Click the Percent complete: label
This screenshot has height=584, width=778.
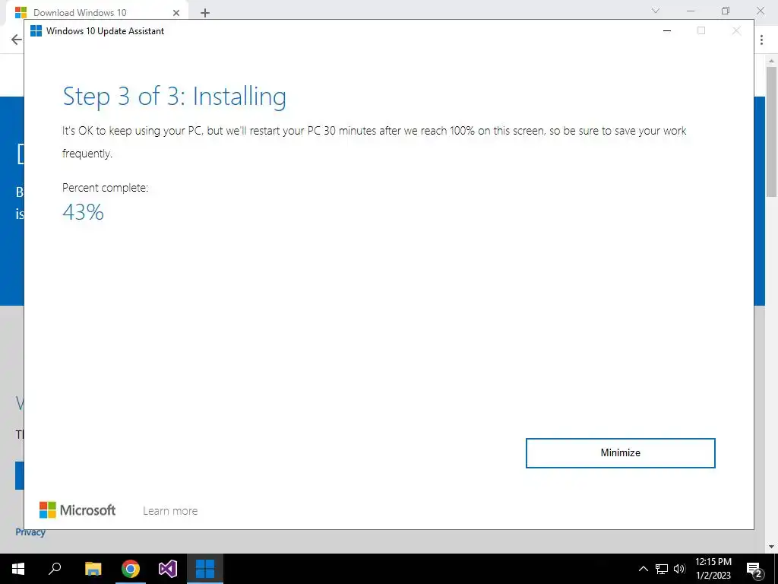coord(105,188)
